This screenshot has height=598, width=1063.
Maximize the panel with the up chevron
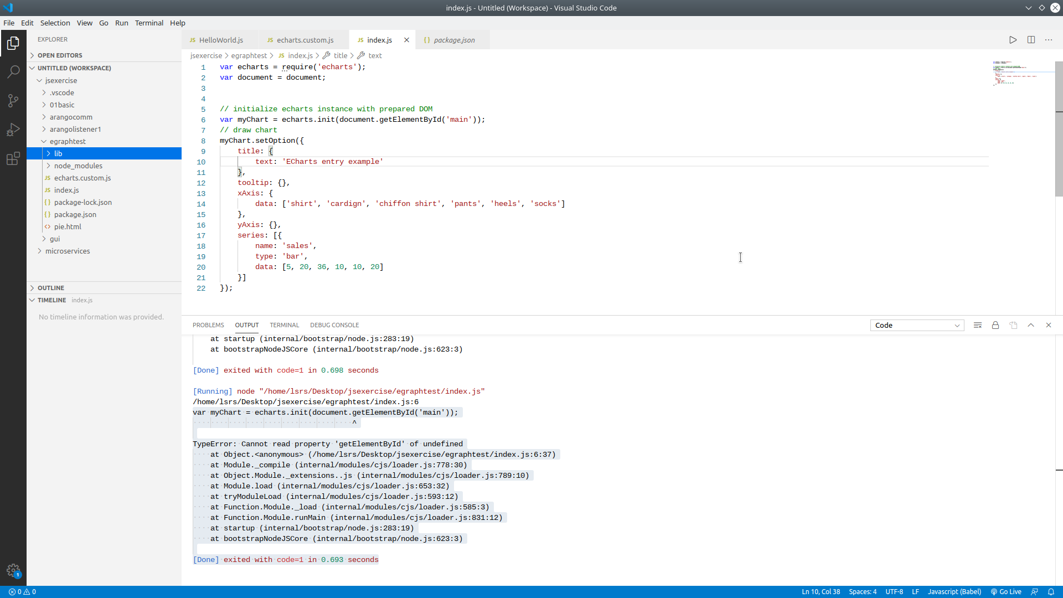click(x=1031, y=325)
